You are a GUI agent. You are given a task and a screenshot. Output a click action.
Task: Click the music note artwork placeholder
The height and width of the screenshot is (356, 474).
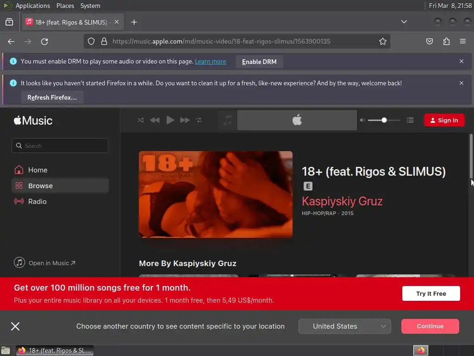coord(227,120)
